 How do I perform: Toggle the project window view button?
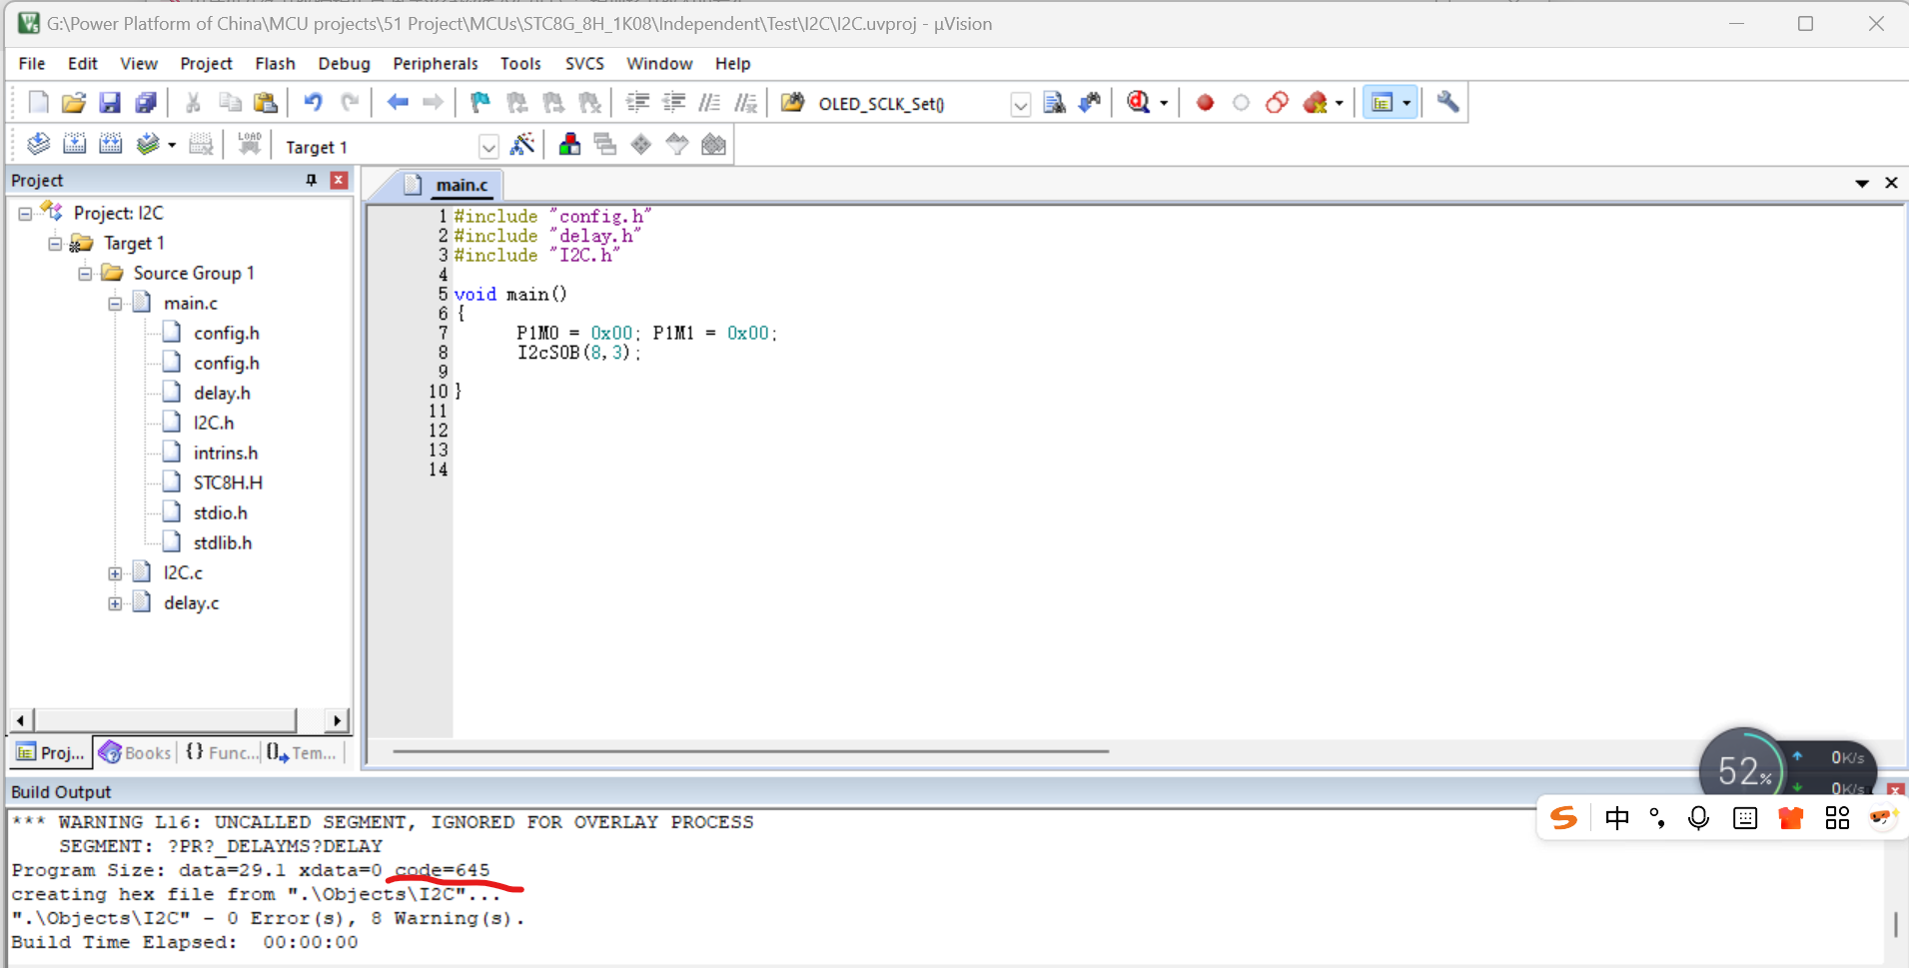pyautogui.click(x=1383, y=102)
